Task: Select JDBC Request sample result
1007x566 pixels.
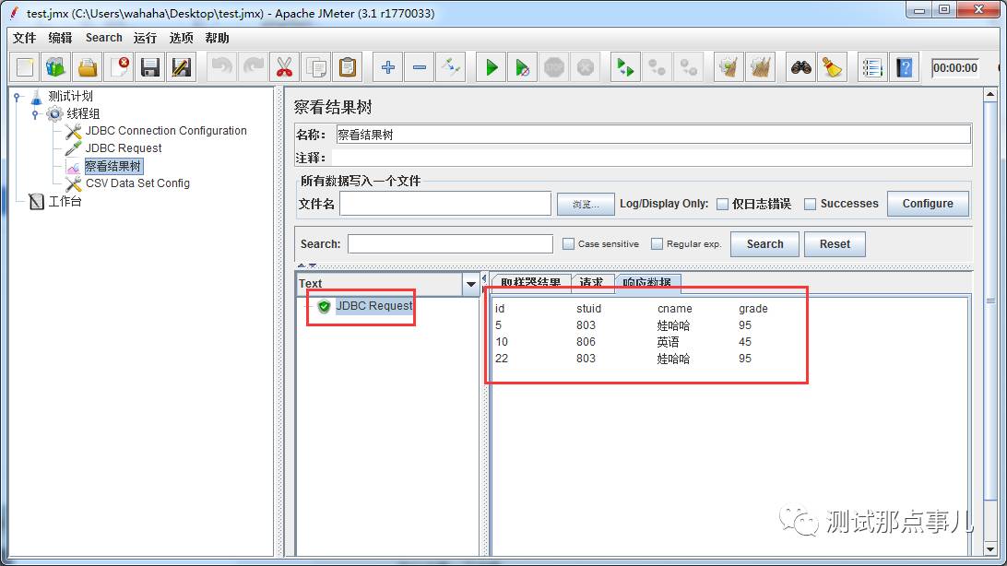Action: pos(373,306)
